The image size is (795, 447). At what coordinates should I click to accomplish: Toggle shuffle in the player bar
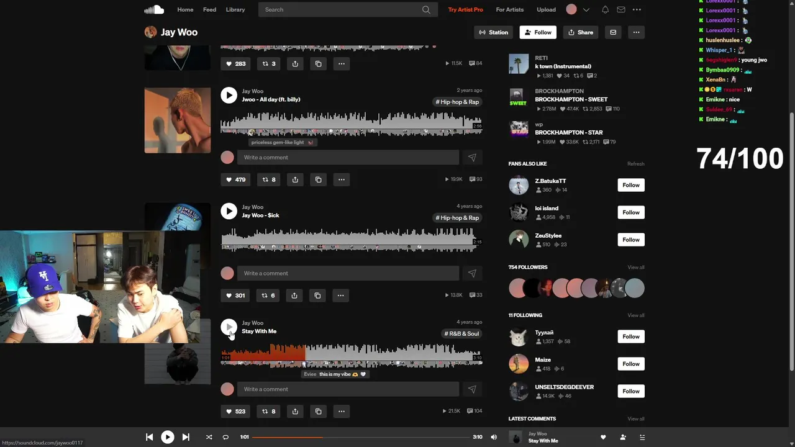(209, 437)
